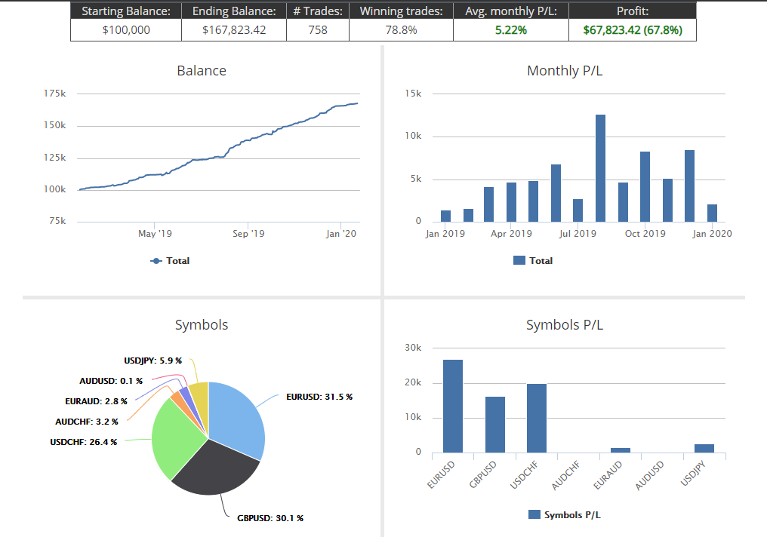Click the Winning trades 78.8% value
The width and height of the screenshot is (767, 537).
(401, 31)
